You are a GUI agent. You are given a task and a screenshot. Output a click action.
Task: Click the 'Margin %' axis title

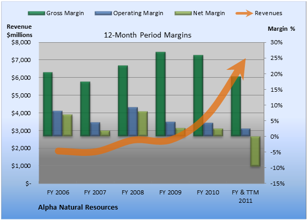coord(281,29)
